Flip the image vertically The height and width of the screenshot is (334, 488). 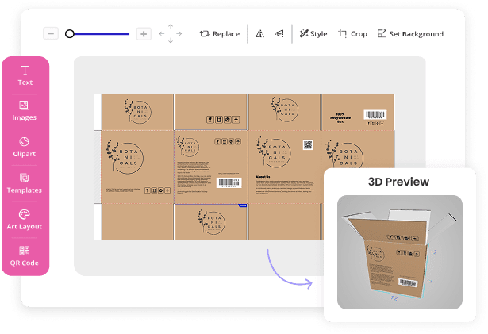point(279,33)
